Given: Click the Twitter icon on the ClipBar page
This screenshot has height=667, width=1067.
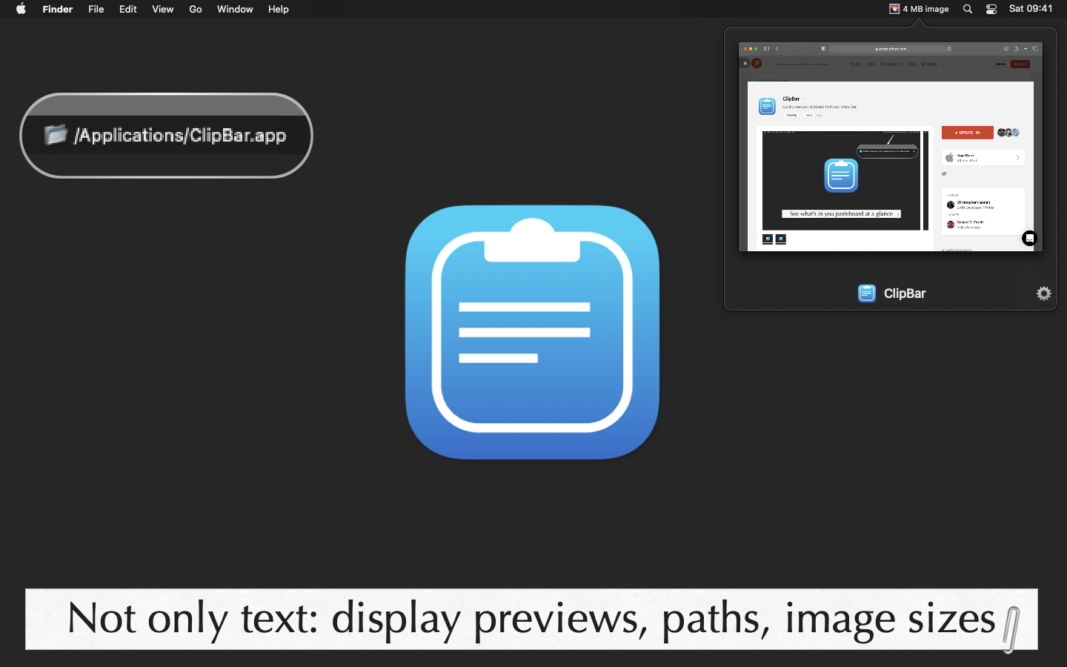Looking at the screenshot, I should [x=944, y=174].
